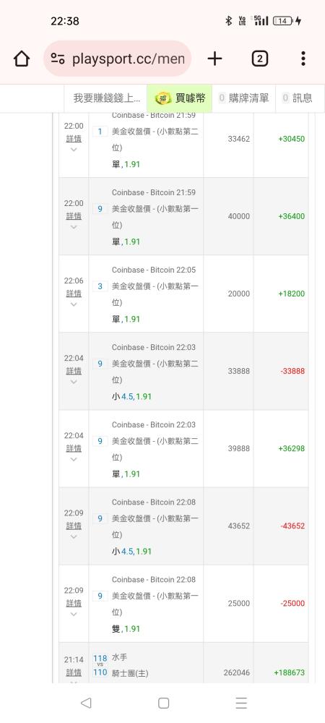Expand chevron under first 22:09 row
The image size is (325, 723).
point(74,536)
